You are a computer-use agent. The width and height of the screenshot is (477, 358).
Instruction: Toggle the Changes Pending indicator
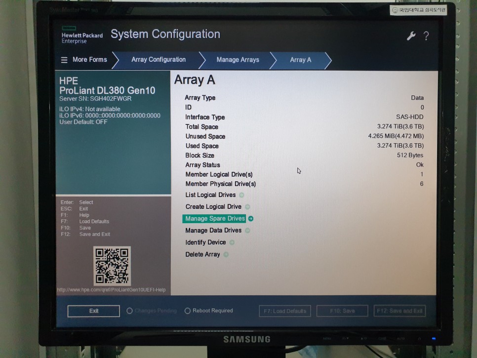coord(129,311)
